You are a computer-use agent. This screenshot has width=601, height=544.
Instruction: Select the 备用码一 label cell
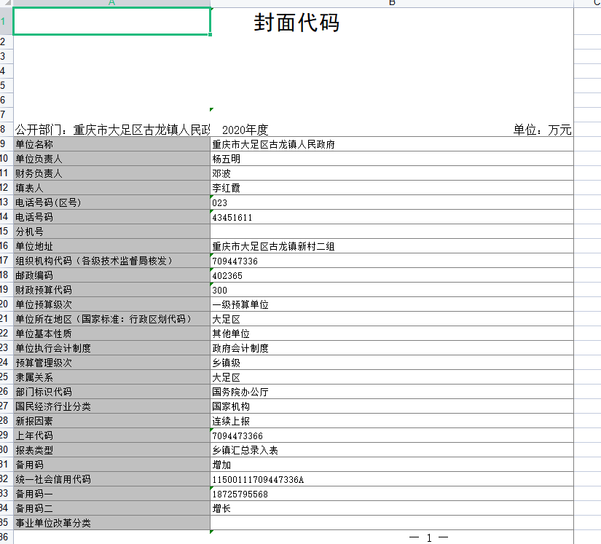[x=111, y=494]
